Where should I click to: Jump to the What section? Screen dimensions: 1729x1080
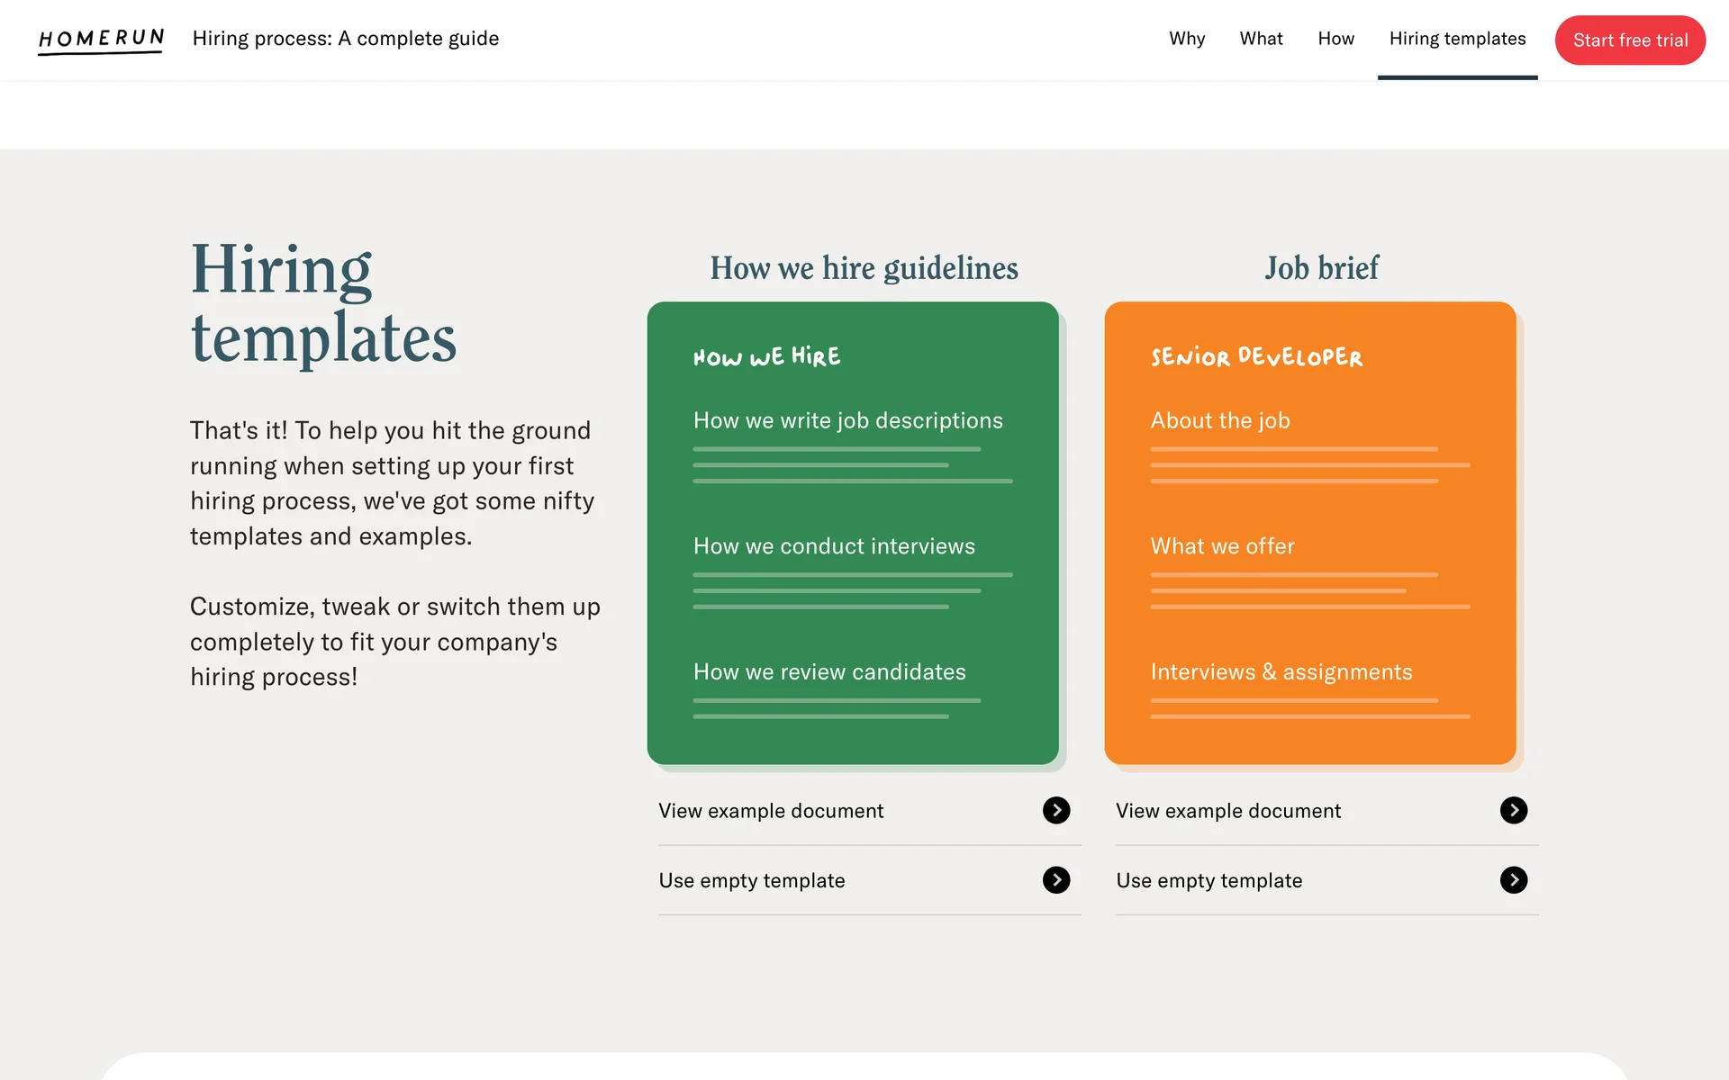click(x=1261, y=39)
